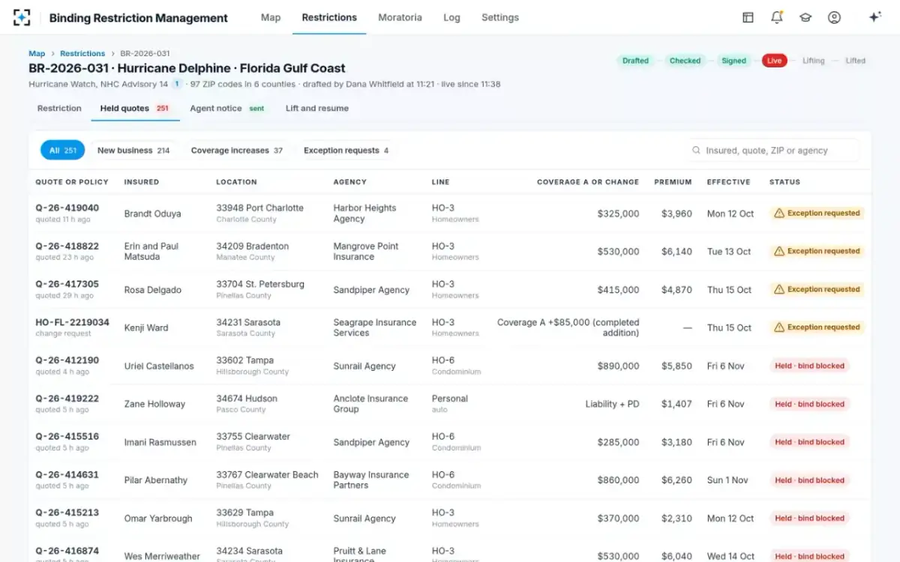
Task: Open the Log section
Action: pos(451,17)
